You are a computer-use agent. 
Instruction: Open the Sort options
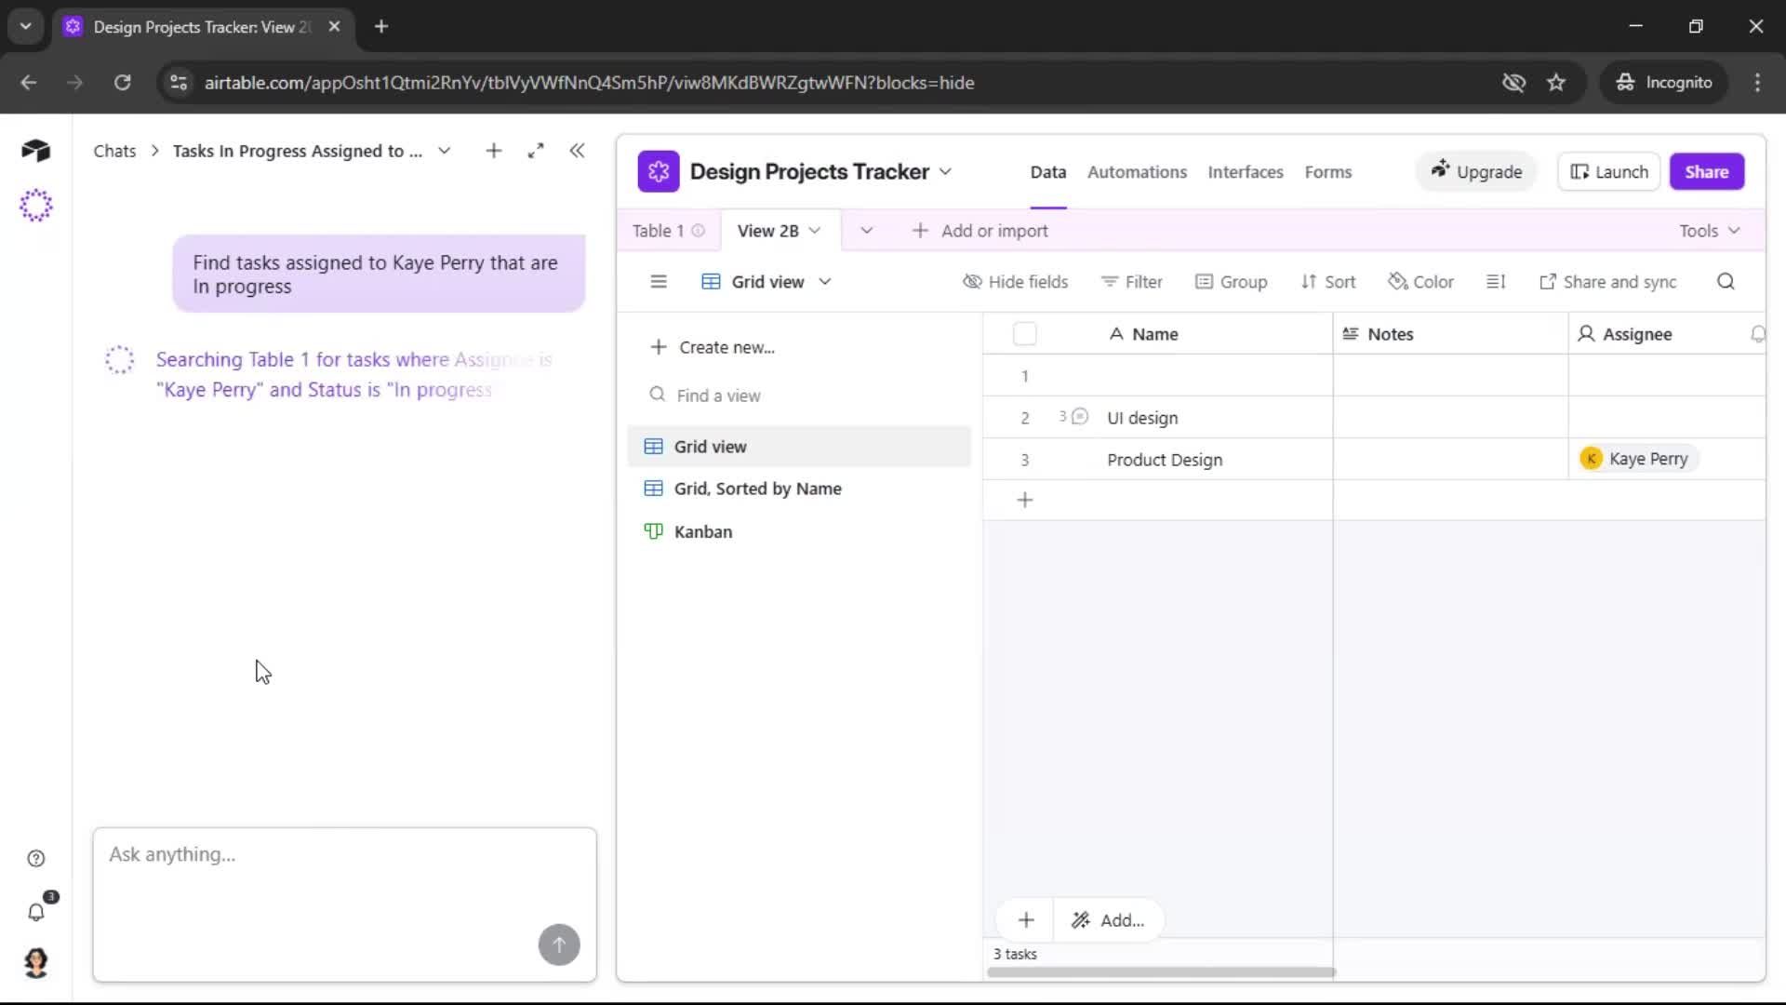(1327, 282)
